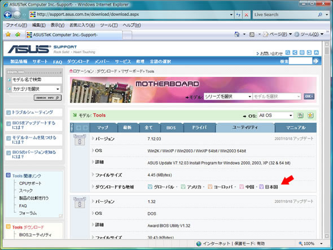Open the Live Search provider dropdown arrow
This screenshot has width=333, height=250.
327,15
